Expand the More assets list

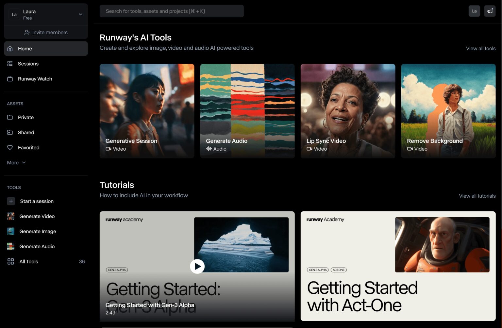pos(16,163)
